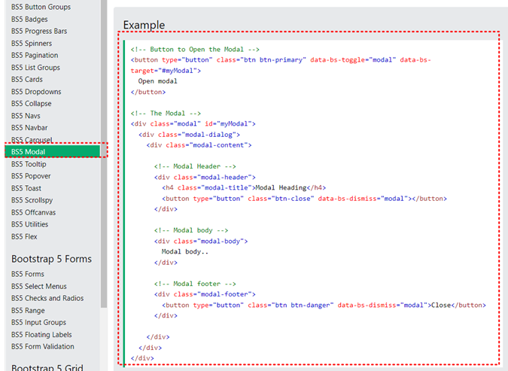Open BS5 Form Validation tutorial
Viewport: 508px width, 371px height.
pos(43,346)
